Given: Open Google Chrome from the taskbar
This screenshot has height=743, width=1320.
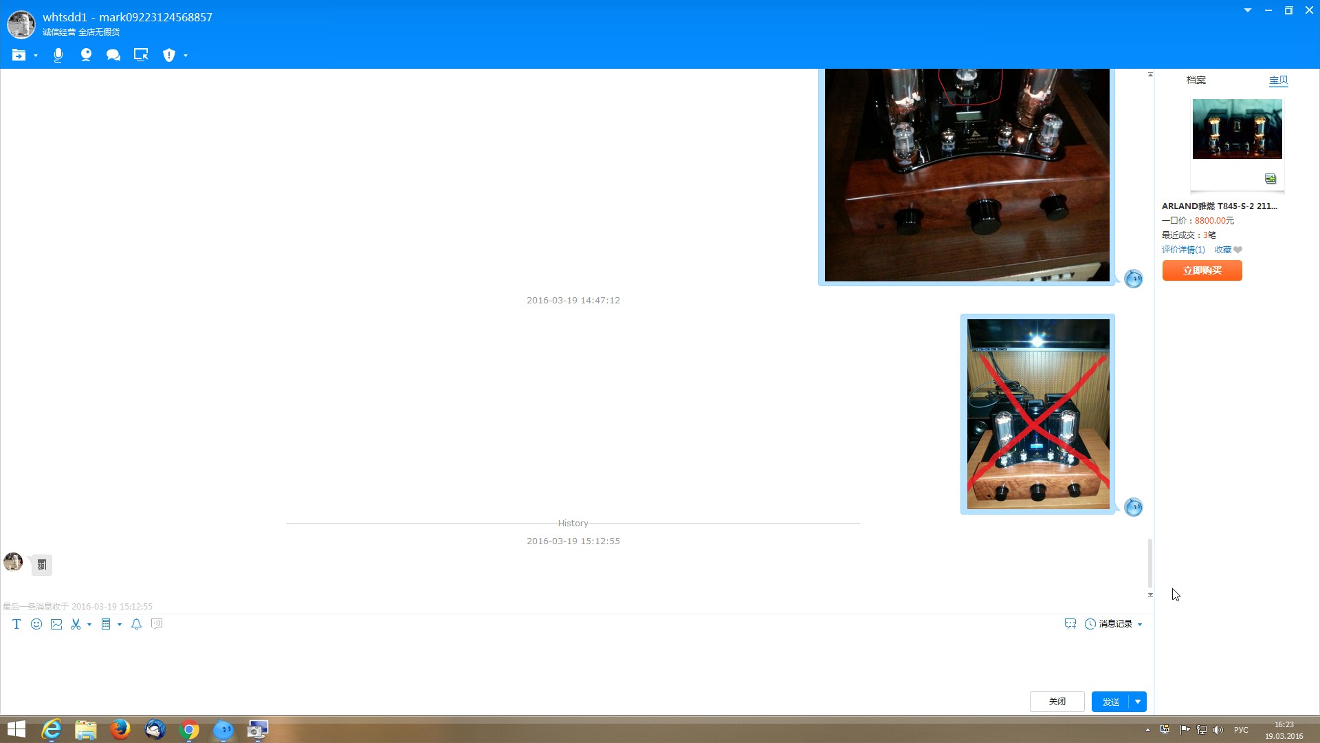Looking at the screenshot, I should pos(189,729).
